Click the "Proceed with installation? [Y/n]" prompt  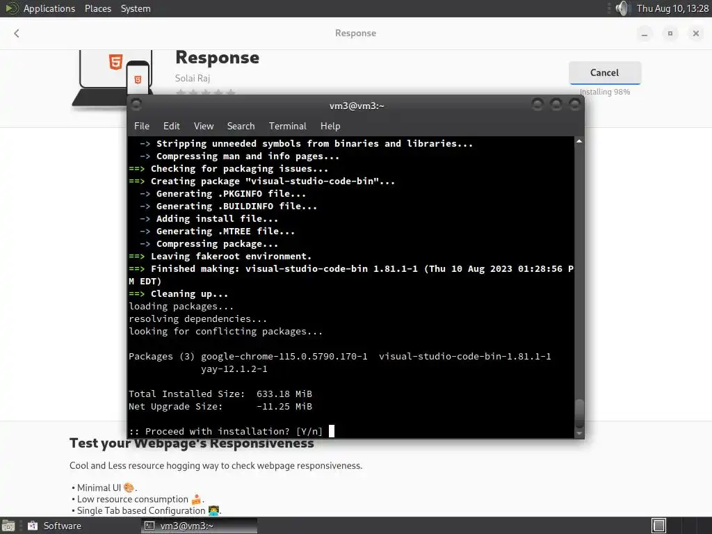pos(225,431)
